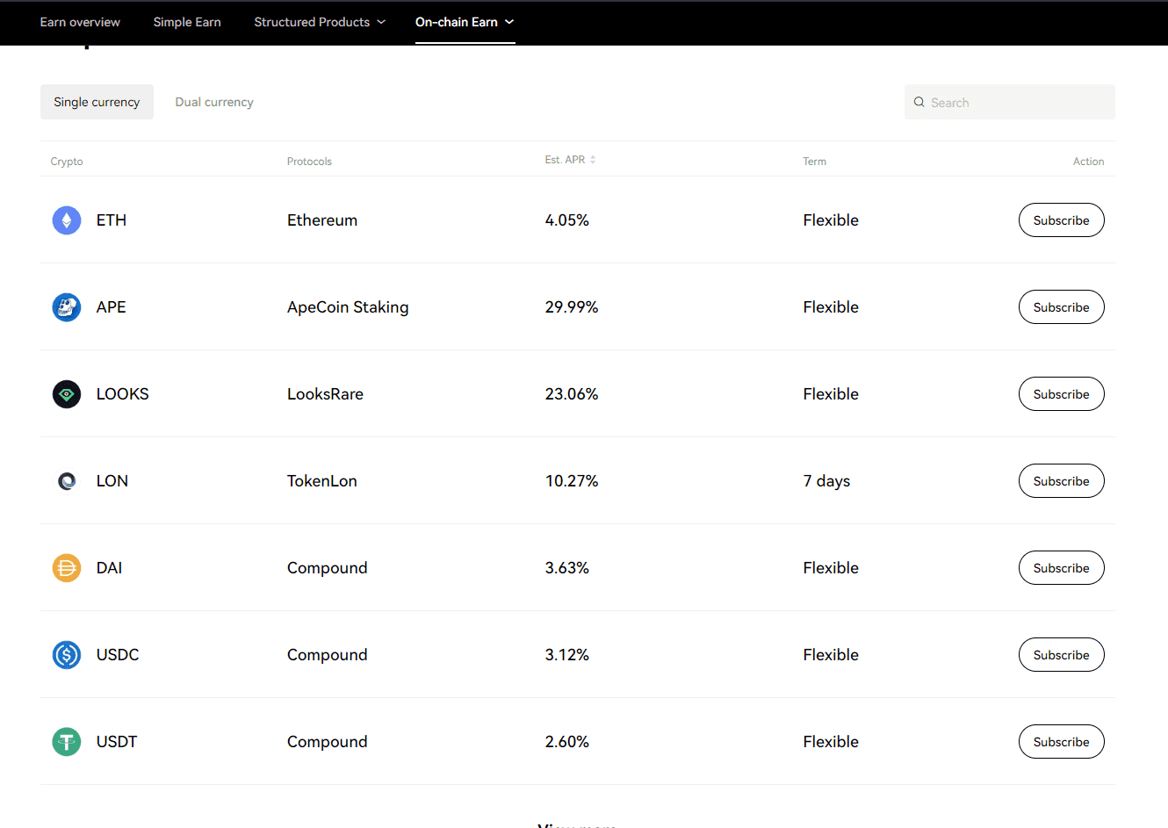
Task: Subscribe to APE ApeCoin Staking
Action: (x=1061, y=307)
